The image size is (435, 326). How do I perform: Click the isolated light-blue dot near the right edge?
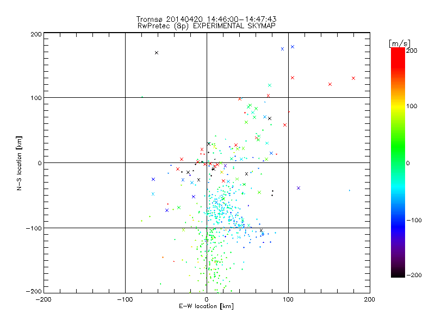[x=350, y=191]
